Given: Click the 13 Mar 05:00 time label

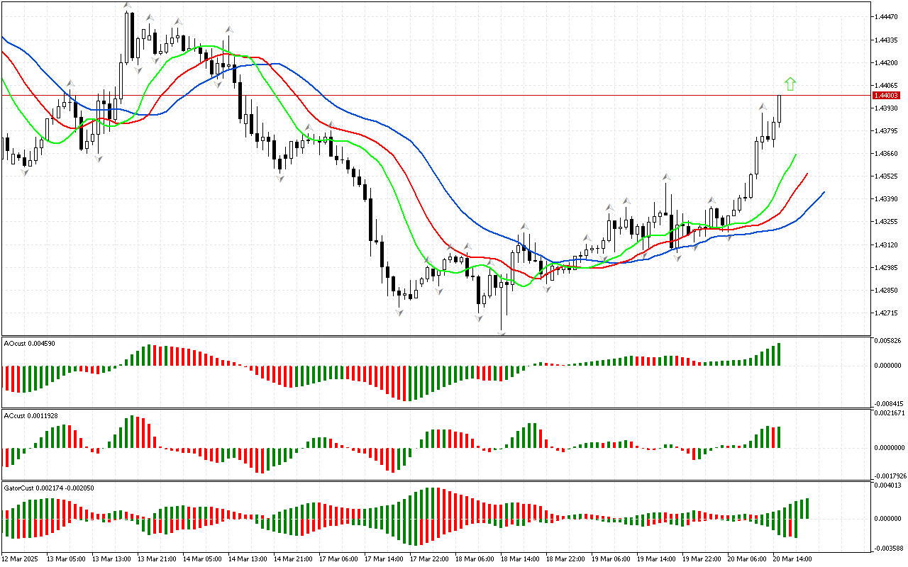Looking at the screenshot, I should pyautogui.click(x=66, y=558).
